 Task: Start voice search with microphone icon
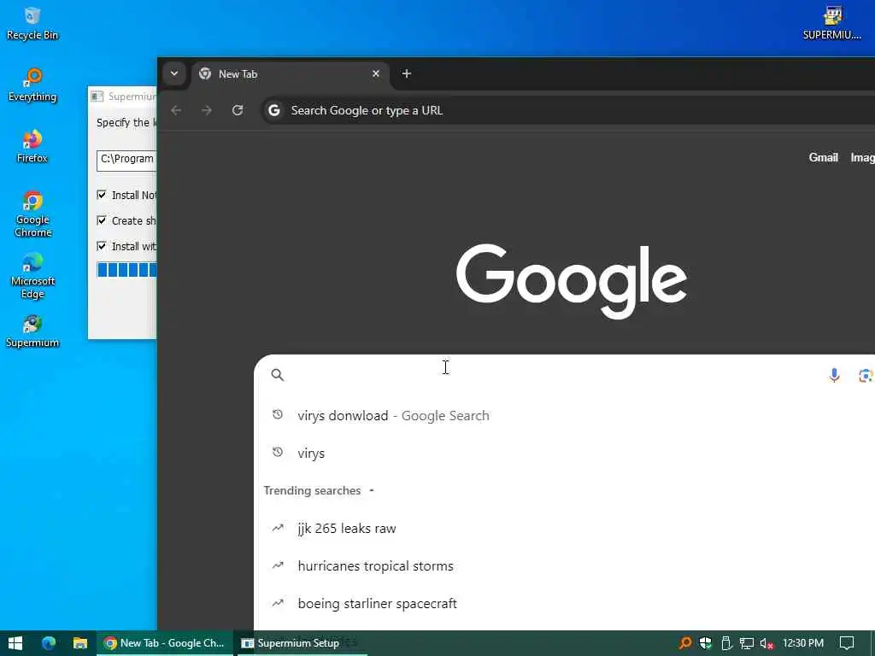(834, 376)
